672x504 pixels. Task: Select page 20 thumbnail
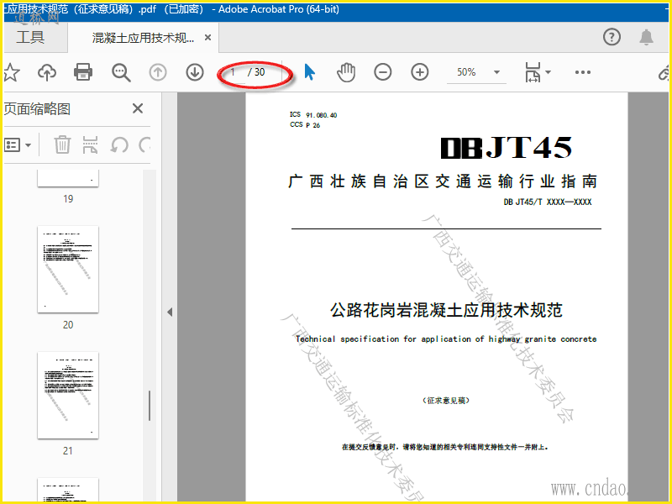pyautogui.click(x=68, y=269)
